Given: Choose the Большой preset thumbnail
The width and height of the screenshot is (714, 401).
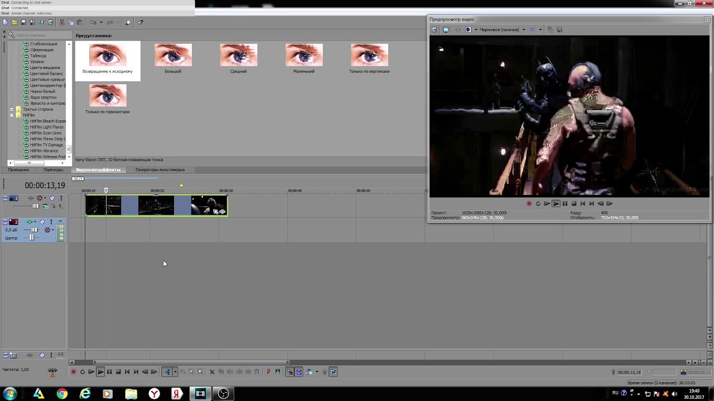Looking at the screenshot, I should [x=173, y=55].
